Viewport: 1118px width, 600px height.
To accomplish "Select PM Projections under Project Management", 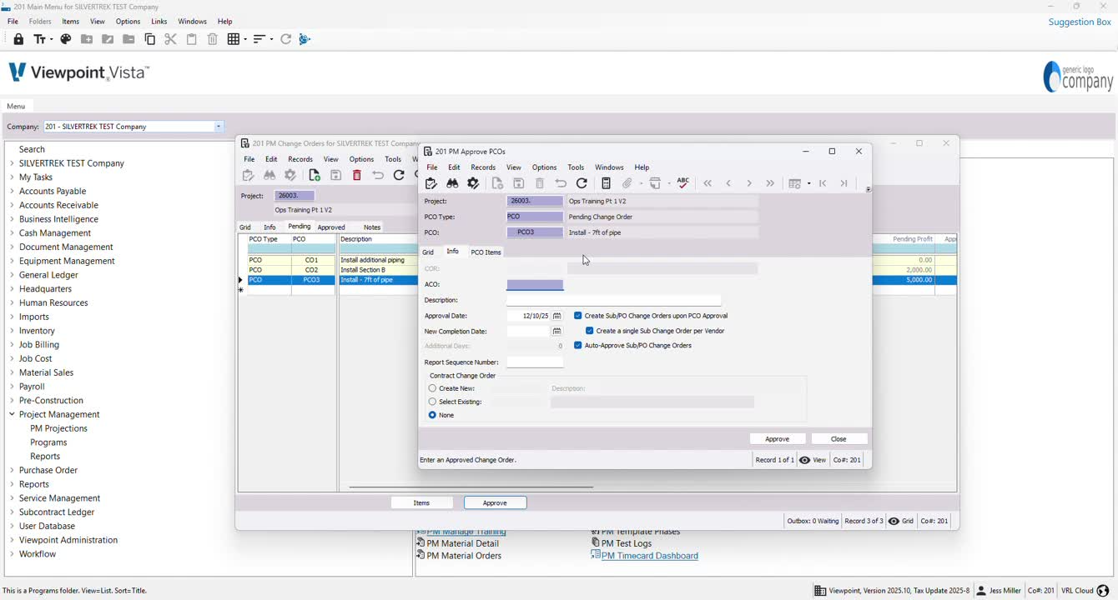I will 58,428.
